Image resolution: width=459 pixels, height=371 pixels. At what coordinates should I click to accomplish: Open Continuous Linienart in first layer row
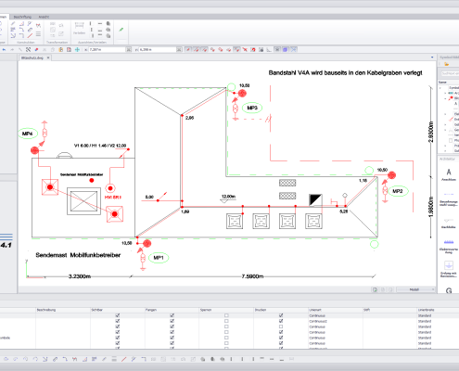point(335,315)
